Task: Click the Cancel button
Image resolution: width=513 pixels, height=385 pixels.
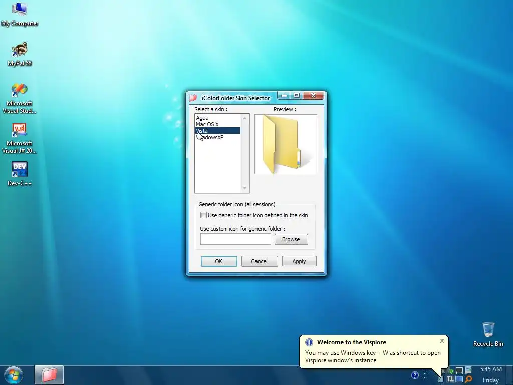Action: pyautogui.click(x=260, y=261)
